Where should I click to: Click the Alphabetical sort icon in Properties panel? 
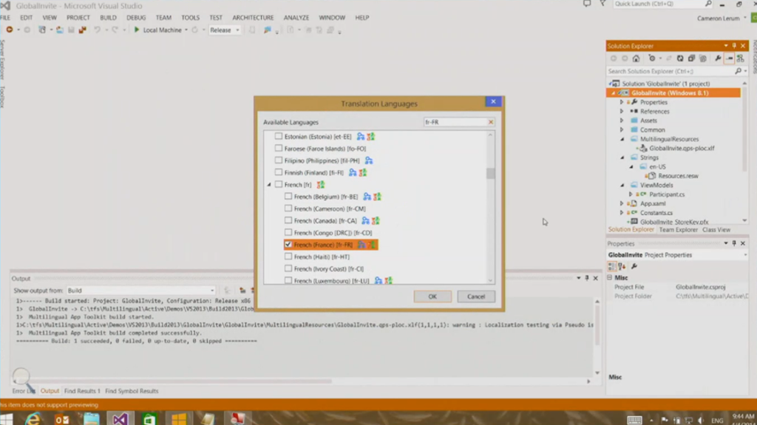coord(622,266)
